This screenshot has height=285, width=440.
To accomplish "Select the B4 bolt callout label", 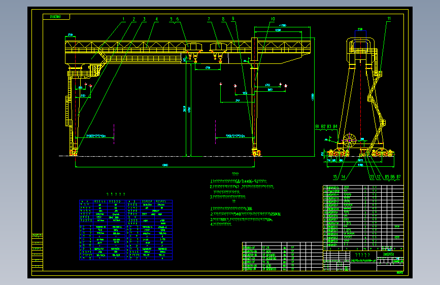I will click(335, 126).
